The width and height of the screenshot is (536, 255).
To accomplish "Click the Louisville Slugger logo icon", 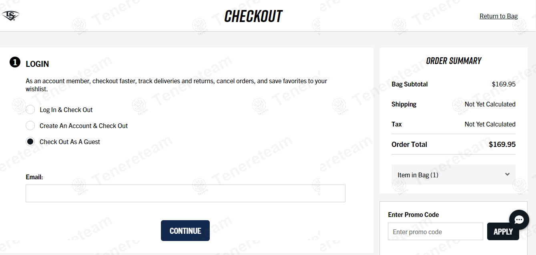I will coord(11,16).
